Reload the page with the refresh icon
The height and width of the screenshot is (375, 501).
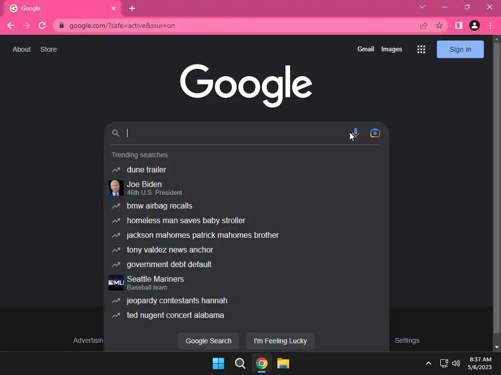coord(42,25)
